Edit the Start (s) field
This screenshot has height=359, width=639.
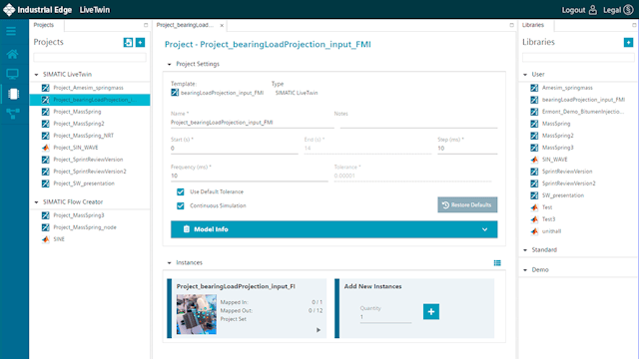(x=235, y=149)
